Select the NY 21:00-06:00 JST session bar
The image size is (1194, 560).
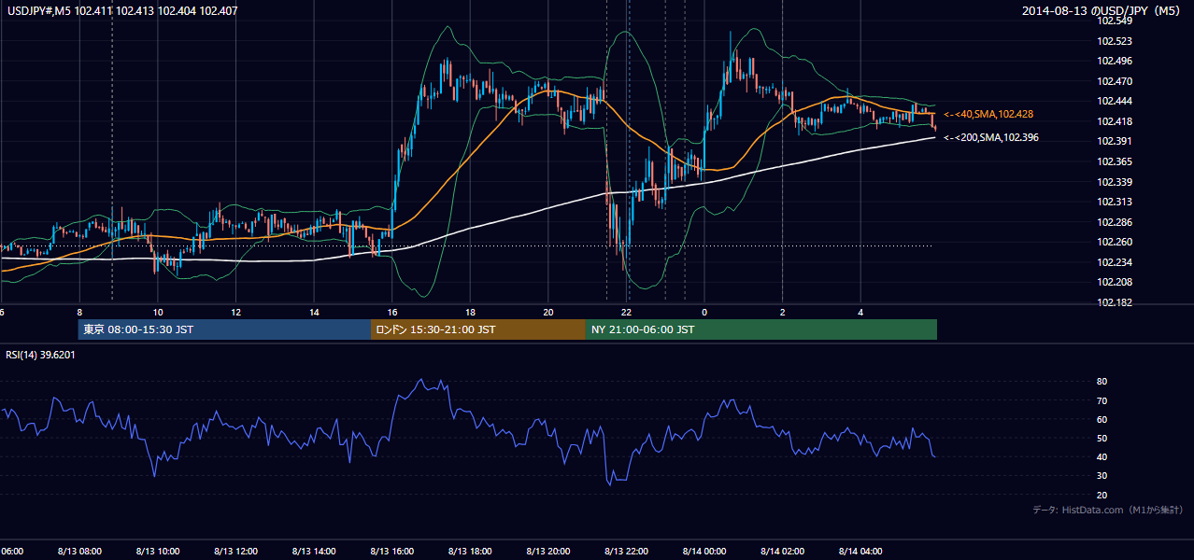(x=761, y=329)
